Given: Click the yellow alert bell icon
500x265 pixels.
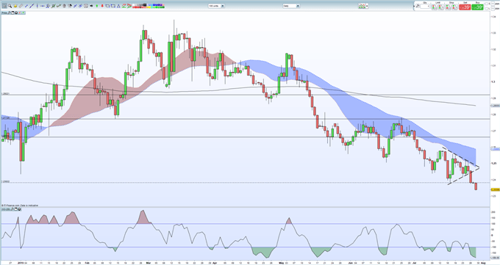Looking at the screenshot, I should [x=15, y=6].
